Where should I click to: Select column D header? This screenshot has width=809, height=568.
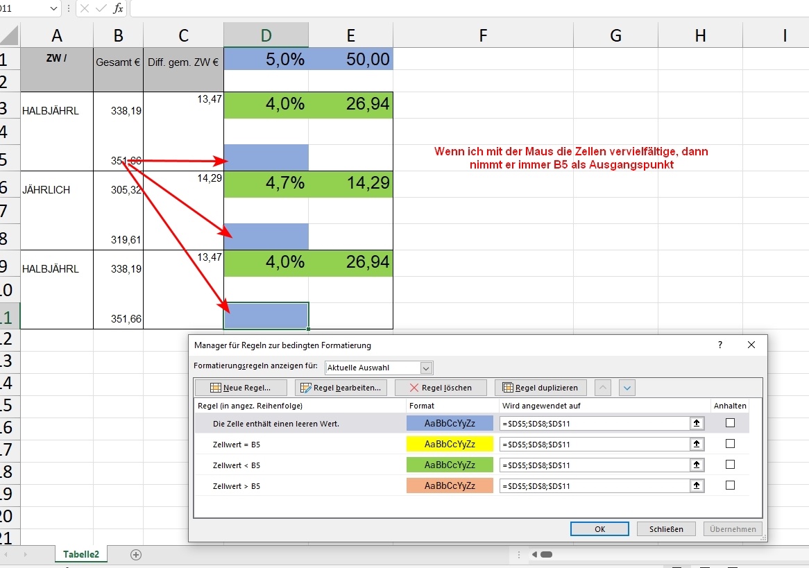tap(266, 35)
